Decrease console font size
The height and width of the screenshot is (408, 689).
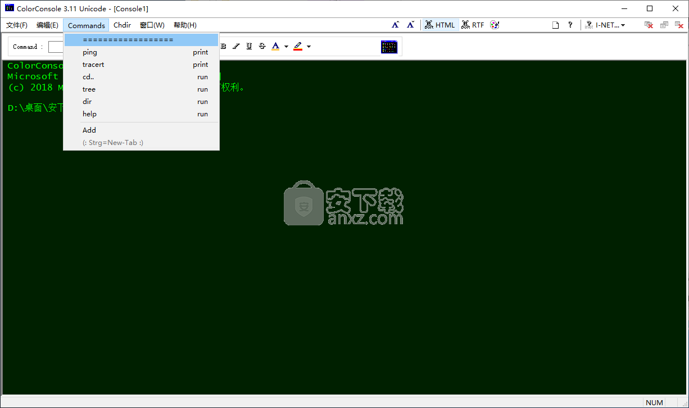tap(411, 25)
